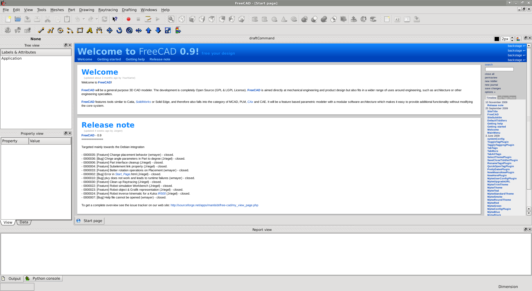Select the Draft Arc tool

(x=70, y=30)
